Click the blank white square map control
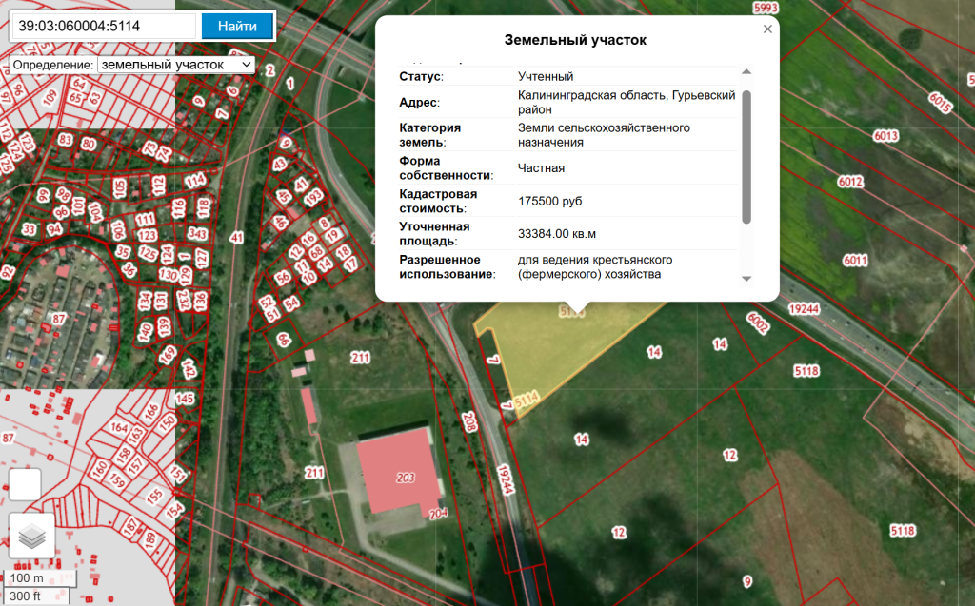Screen dimensions: 975x606 (x=24, y=484)
